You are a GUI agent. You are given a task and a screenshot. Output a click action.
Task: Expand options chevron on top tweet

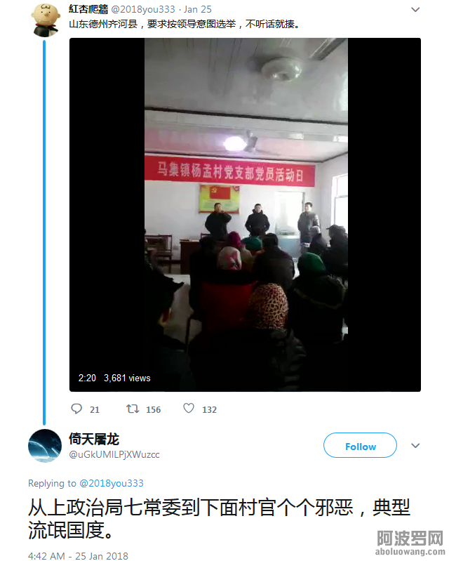pyautogui.click(x=415, y=10)
